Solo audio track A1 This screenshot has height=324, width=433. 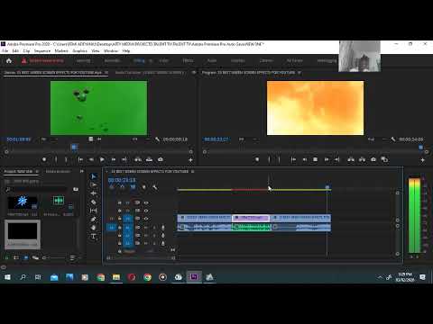[x=154, y=228]
